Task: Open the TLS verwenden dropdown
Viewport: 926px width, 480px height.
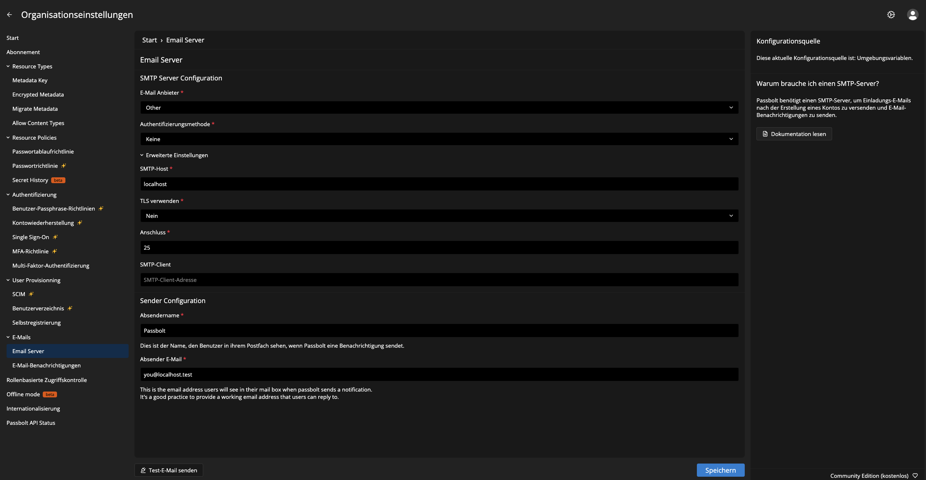Action: coord(439,216)
